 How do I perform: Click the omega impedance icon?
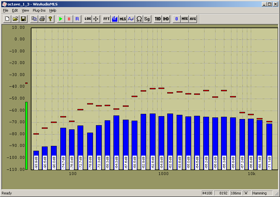[x=139, y=19]
